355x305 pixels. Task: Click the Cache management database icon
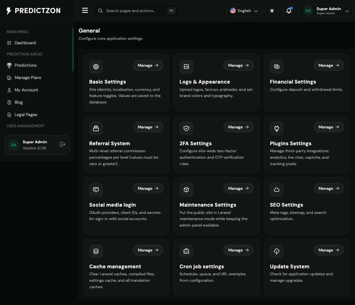(96, 251)
